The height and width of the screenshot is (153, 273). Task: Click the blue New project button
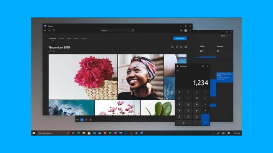tap(180, 38)
